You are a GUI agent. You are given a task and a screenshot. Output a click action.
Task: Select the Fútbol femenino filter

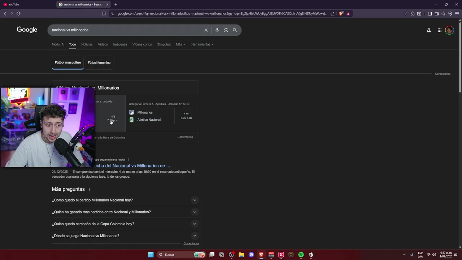click(x=99, y=62)
